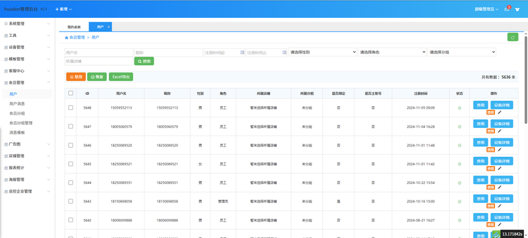Open the 请选择性别 gender dropdown

322,52
